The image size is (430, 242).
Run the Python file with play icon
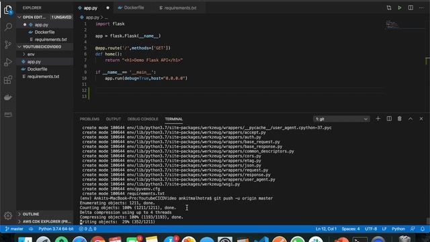point(400,7)
